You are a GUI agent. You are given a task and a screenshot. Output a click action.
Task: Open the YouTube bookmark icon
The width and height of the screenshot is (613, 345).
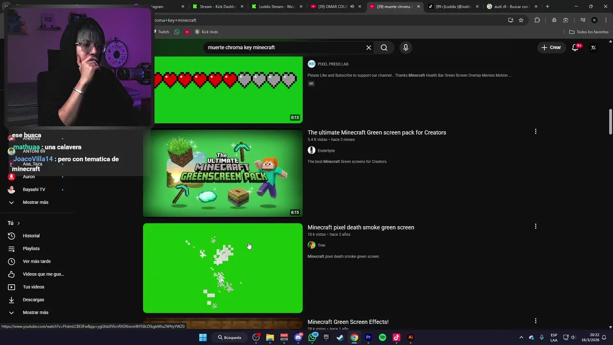(187, 32)
